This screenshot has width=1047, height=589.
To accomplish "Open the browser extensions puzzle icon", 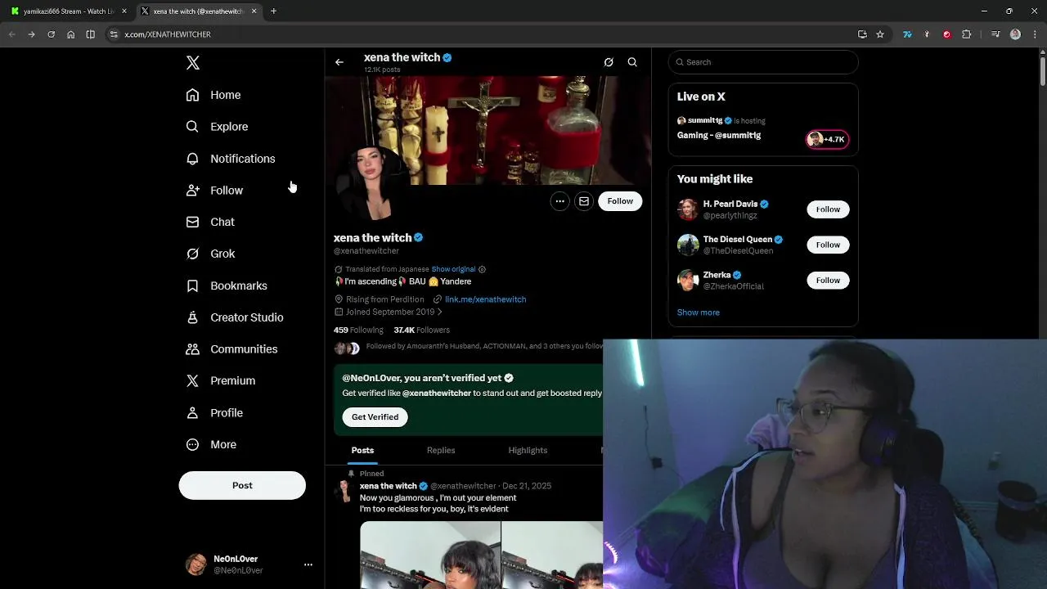I will pyautogui.click(x=967, y=34).
